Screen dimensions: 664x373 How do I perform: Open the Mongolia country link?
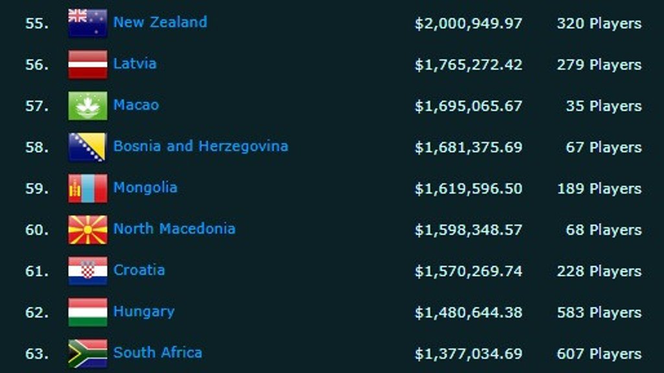coord(145,188)
